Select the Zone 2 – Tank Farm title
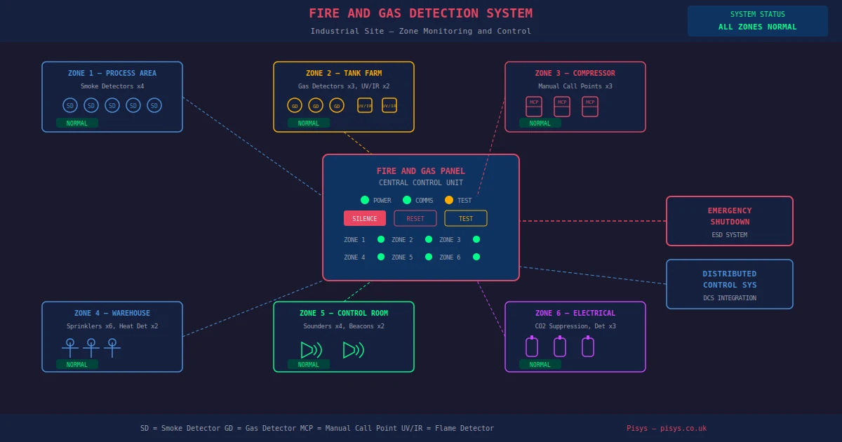The height and width of the screenshot is (442, 842). click(x=344, y=73)
